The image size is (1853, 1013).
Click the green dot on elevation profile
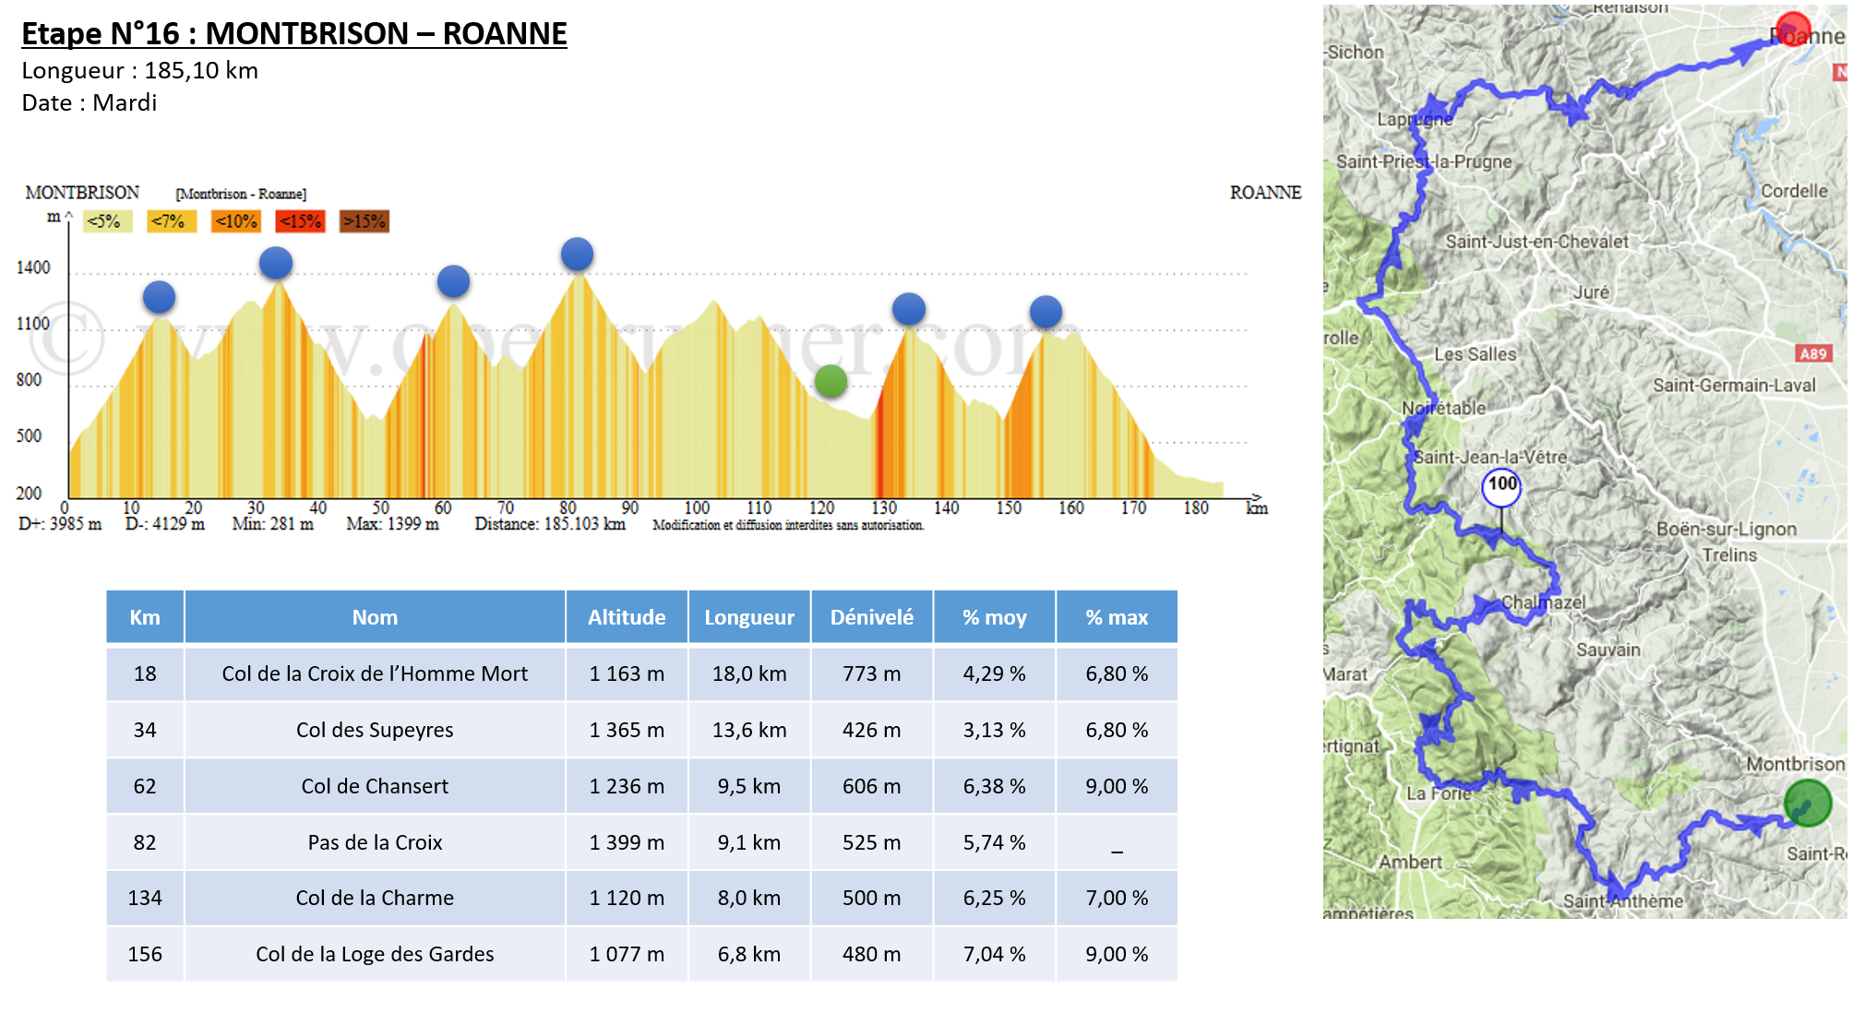831,381
